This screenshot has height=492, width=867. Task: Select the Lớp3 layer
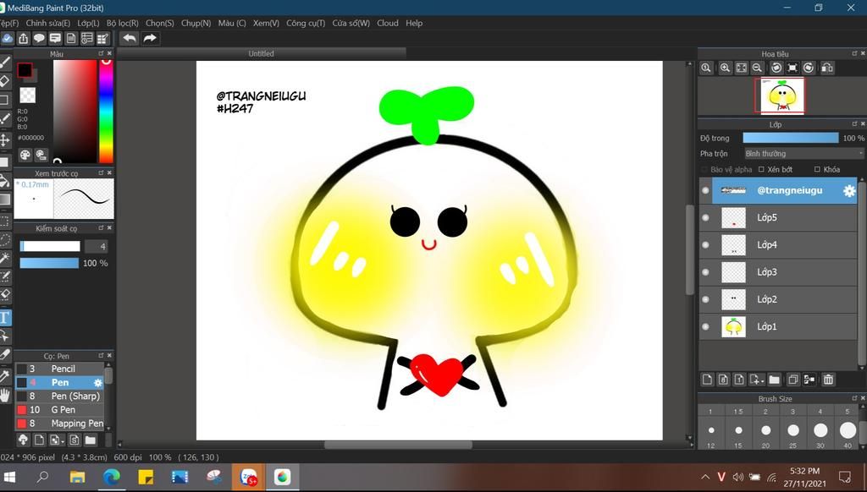pos(779,272)
